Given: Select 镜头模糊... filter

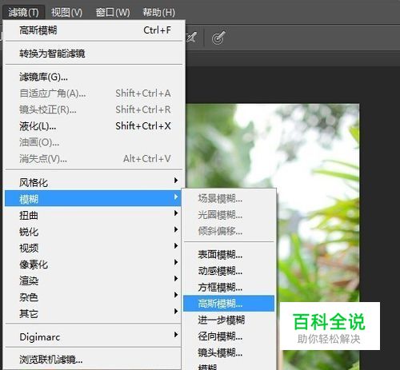Looking at the screenshot, I should [229, 352].
